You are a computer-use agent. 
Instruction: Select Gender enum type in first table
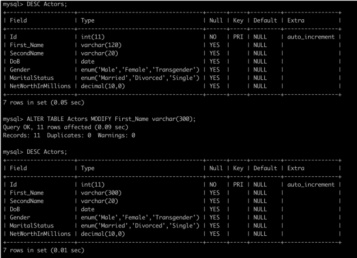point(140,70)
